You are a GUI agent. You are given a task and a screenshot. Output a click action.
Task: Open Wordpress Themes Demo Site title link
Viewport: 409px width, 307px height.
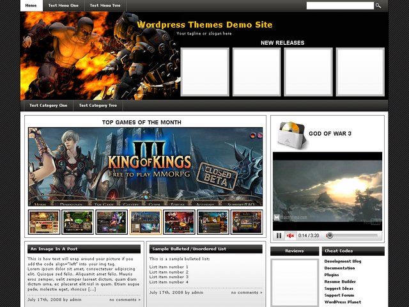tap(204, 24)
